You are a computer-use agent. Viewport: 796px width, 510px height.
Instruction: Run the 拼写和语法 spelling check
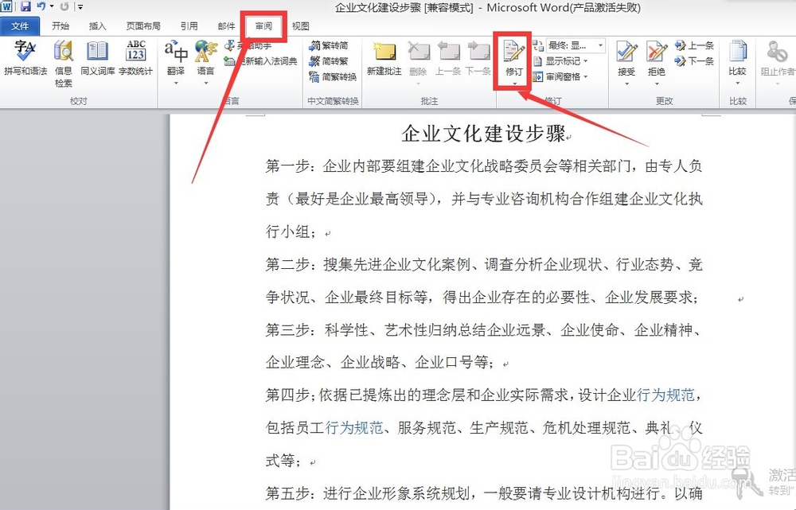click(x=28, y=57)
